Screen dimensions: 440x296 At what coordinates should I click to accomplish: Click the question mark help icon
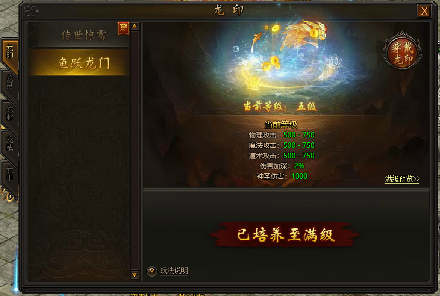[x=152, y=271]
